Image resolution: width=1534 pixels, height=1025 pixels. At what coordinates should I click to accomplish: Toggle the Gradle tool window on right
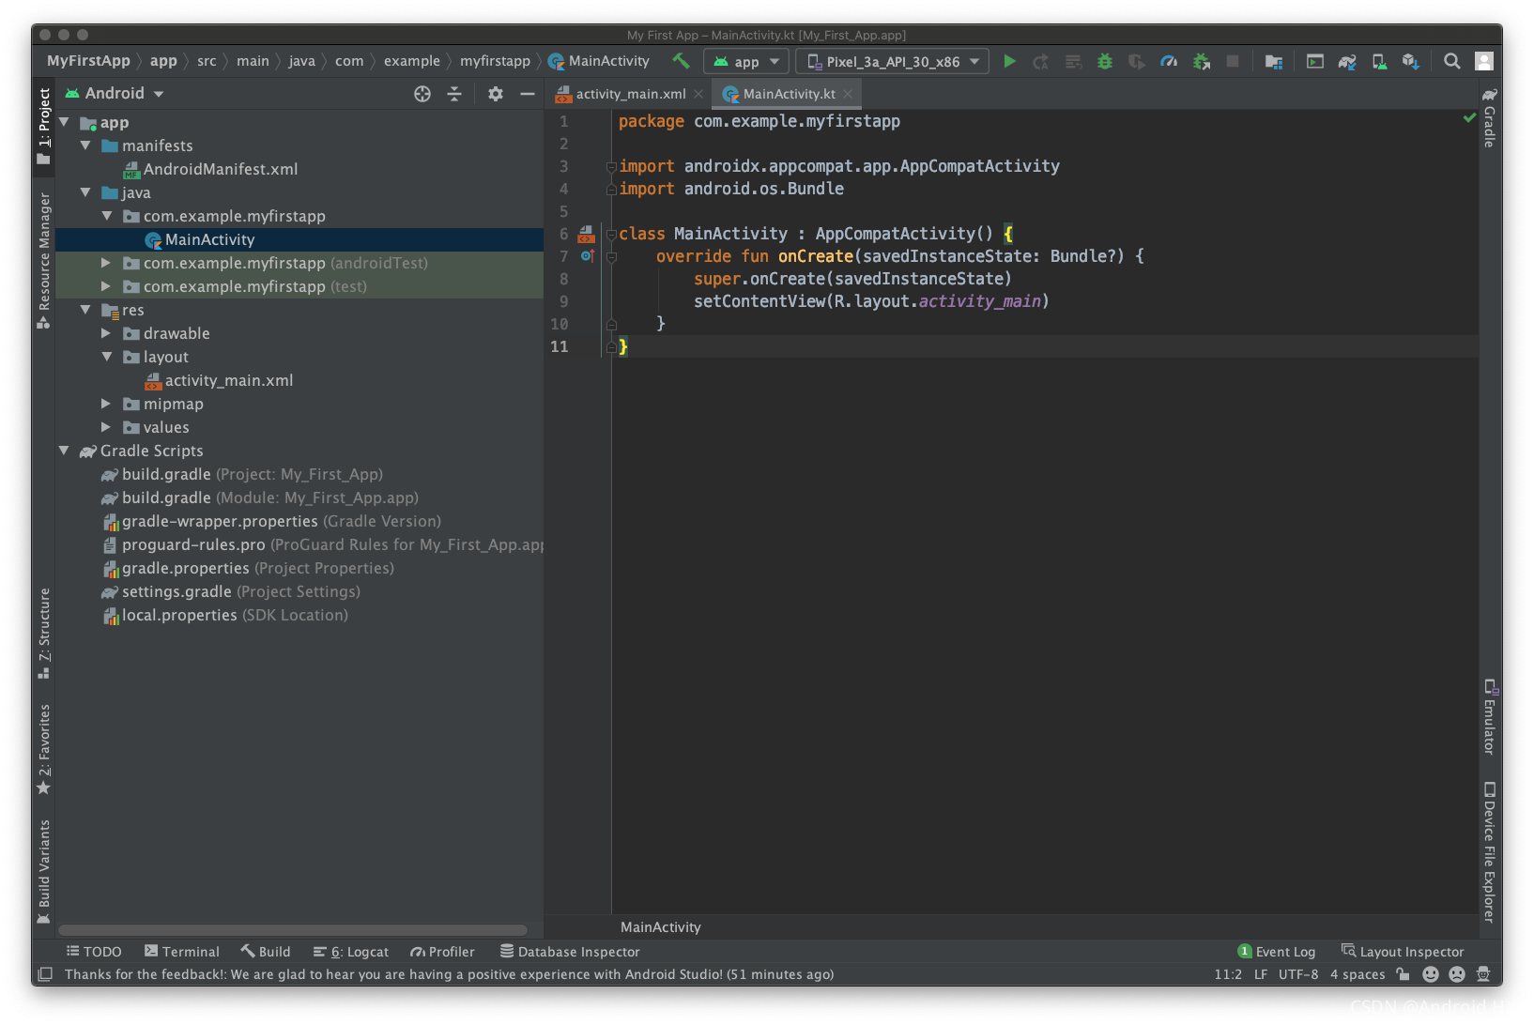1489,117
